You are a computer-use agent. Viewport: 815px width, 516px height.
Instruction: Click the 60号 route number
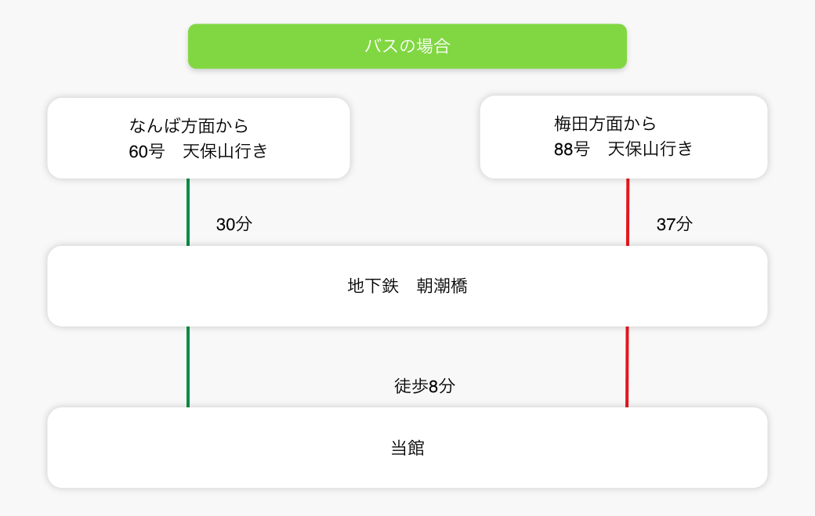(147, 151)
